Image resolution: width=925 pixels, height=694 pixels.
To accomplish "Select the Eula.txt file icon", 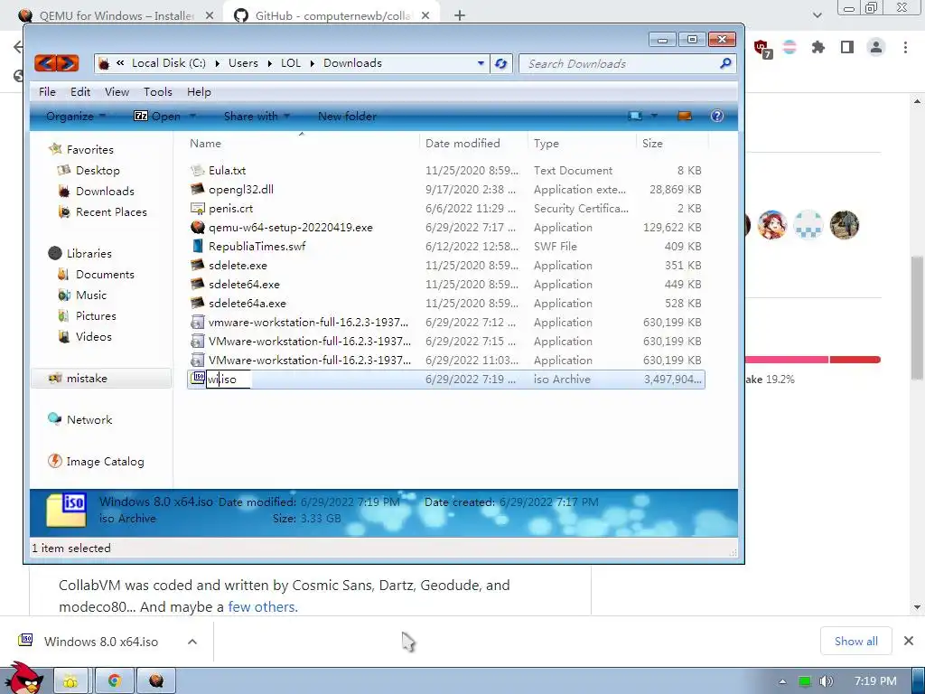I will 197,170.
